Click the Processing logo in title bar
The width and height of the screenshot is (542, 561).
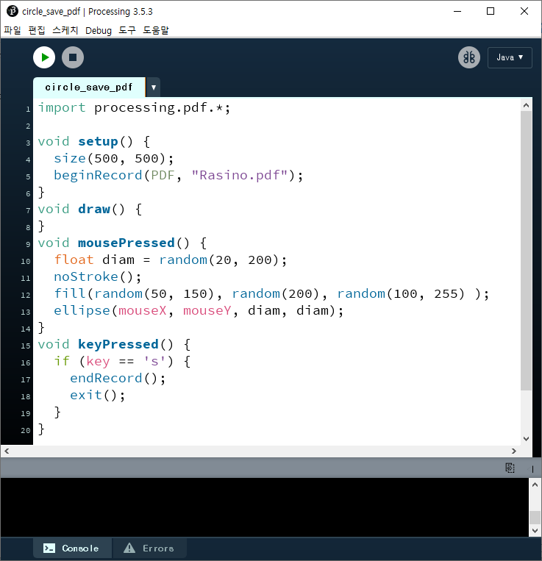coord(13,11)
